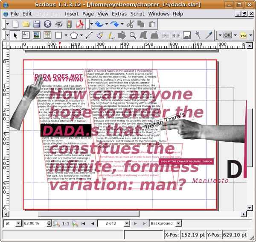The width and height of the screenshot is (256, 242).
Task: Run Preflight Verifier traffic light icon
Action: pyautogui.click(x=69, y=24)
